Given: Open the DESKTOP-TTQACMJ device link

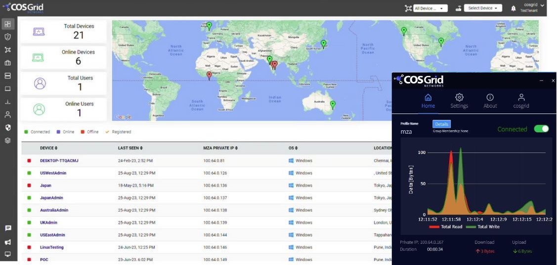Looking at the screenshot, I should point(59,161).
